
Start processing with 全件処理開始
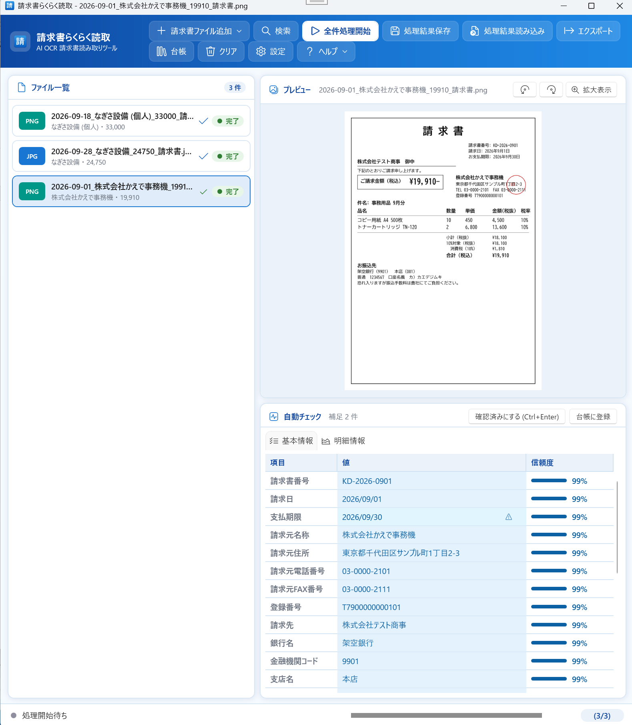point(340,31)
